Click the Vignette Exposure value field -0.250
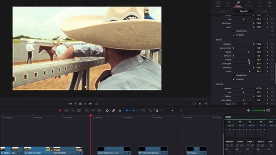The height and width of the screenshot is (155, 276). point(259,88)
